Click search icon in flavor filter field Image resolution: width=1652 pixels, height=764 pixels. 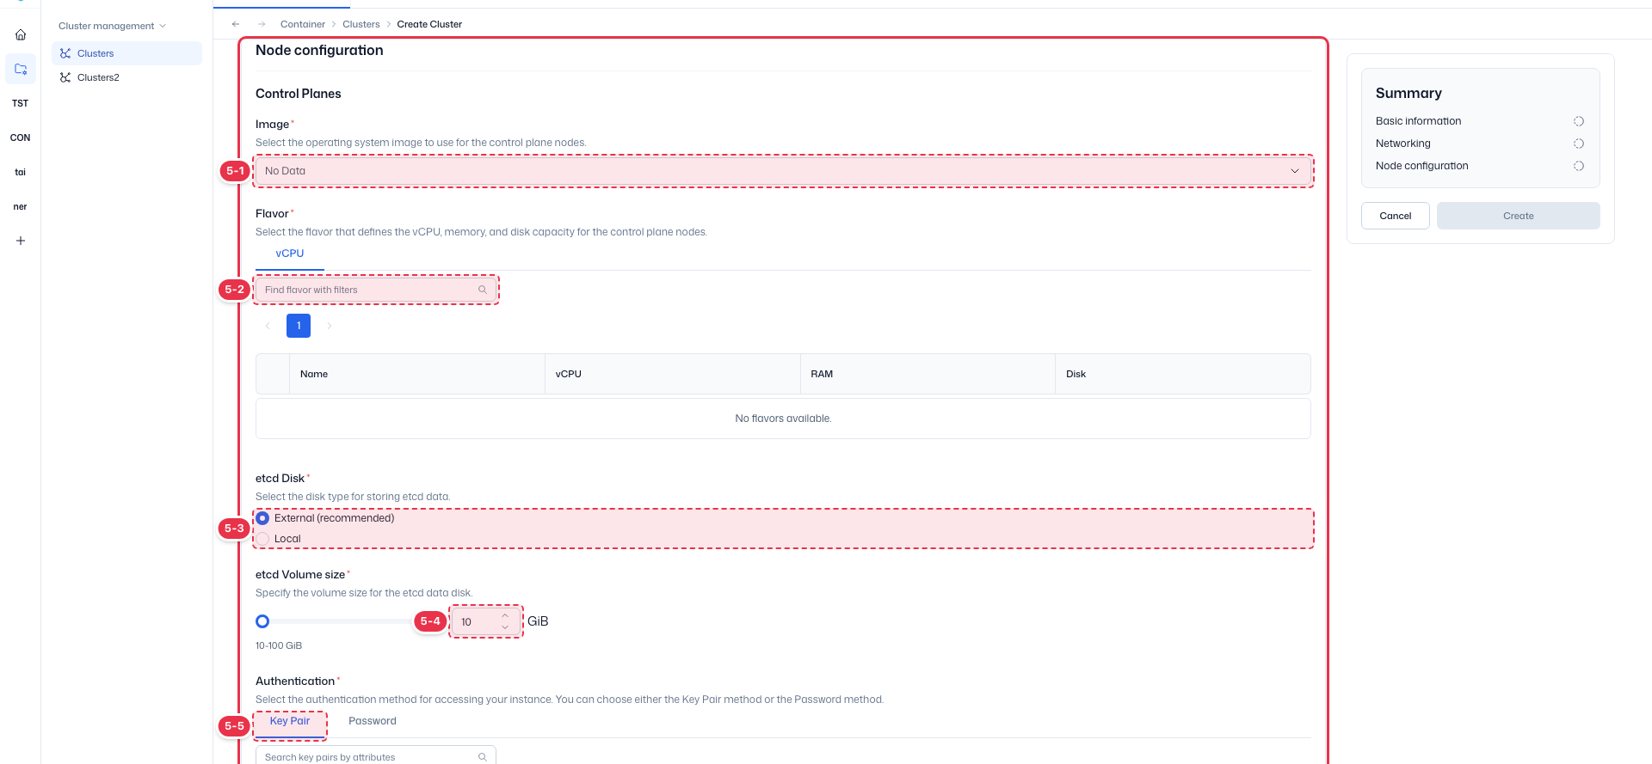(483, 290)
